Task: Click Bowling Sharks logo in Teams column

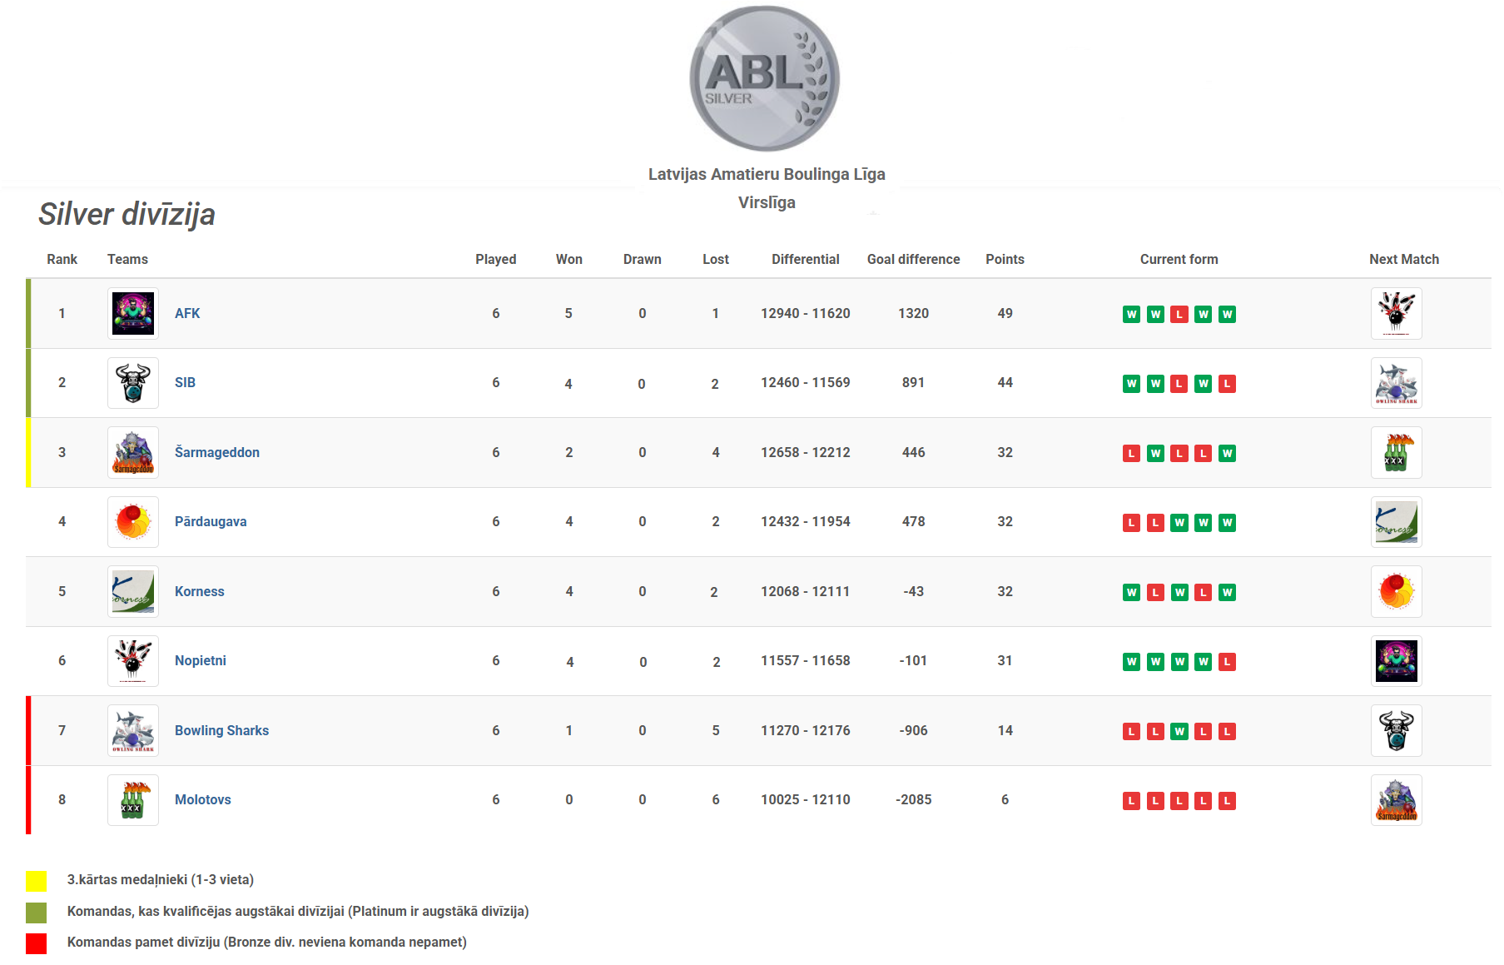Action: click(133, 730)
